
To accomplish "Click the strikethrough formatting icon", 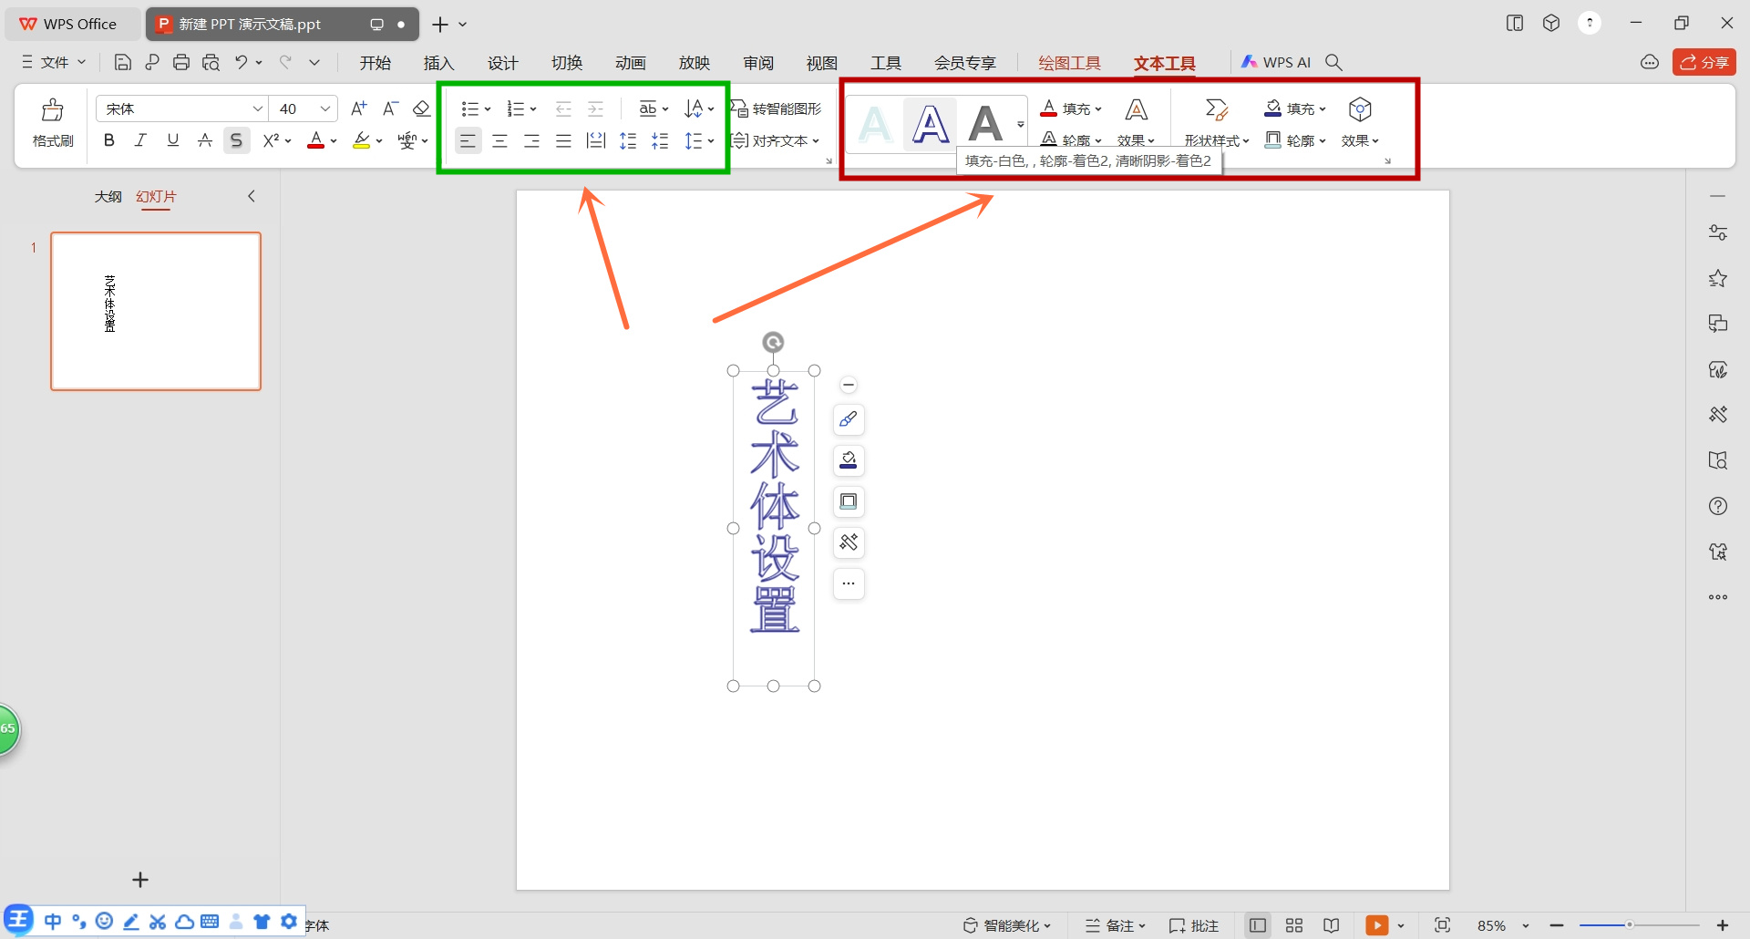I will 204,139.
